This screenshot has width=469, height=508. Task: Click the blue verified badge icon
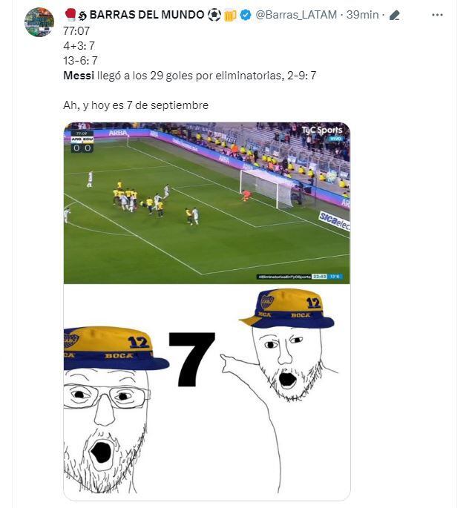246,15
